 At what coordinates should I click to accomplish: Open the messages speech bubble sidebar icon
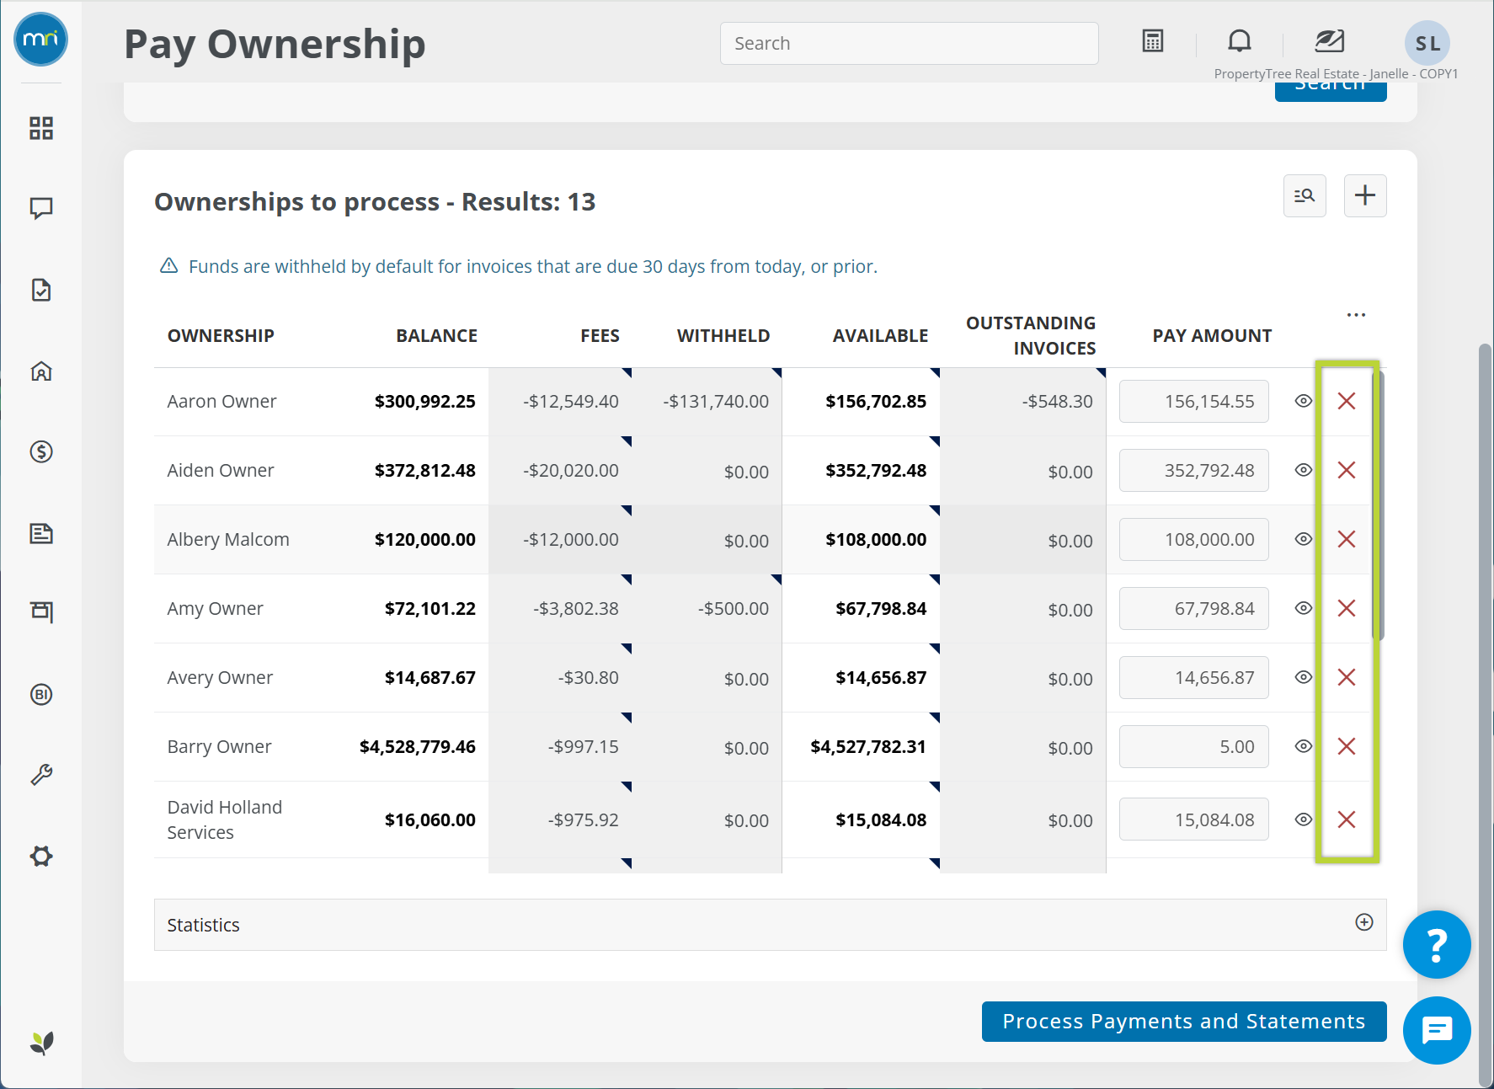41,208
